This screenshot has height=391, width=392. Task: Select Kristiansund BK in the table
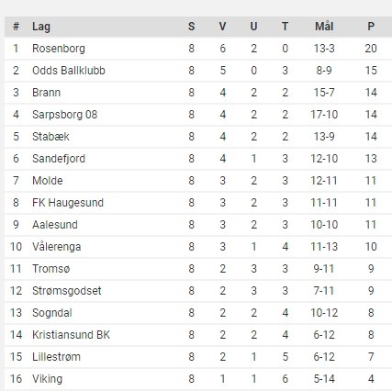tap(71, 335)
